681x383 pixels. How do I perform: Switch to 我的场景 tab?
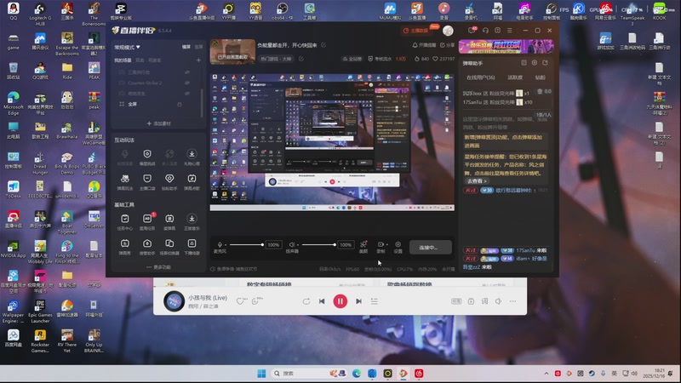pos(123,60)
